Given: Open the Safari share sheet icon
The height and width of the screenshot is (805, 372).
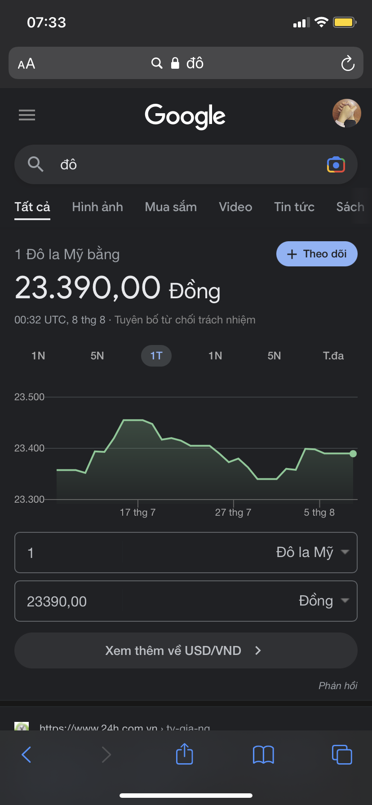Looking at the screenshot, I should 185,754.
